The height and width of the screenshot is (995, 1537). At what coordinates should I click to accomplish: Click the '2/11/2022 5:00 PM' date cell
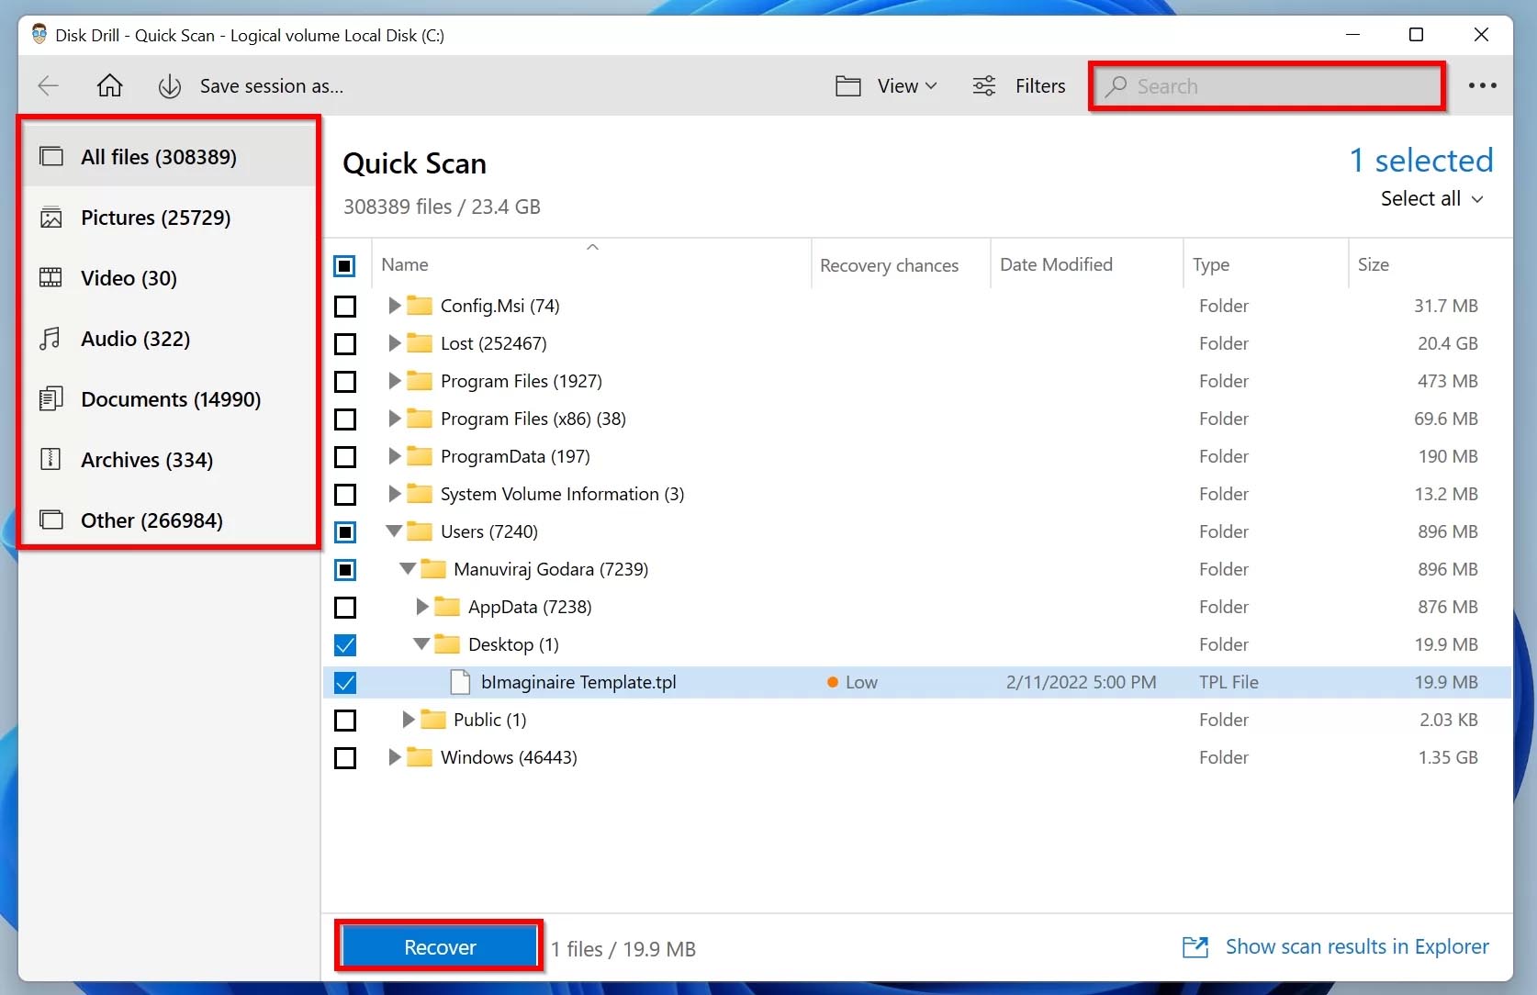point(1081,682)
